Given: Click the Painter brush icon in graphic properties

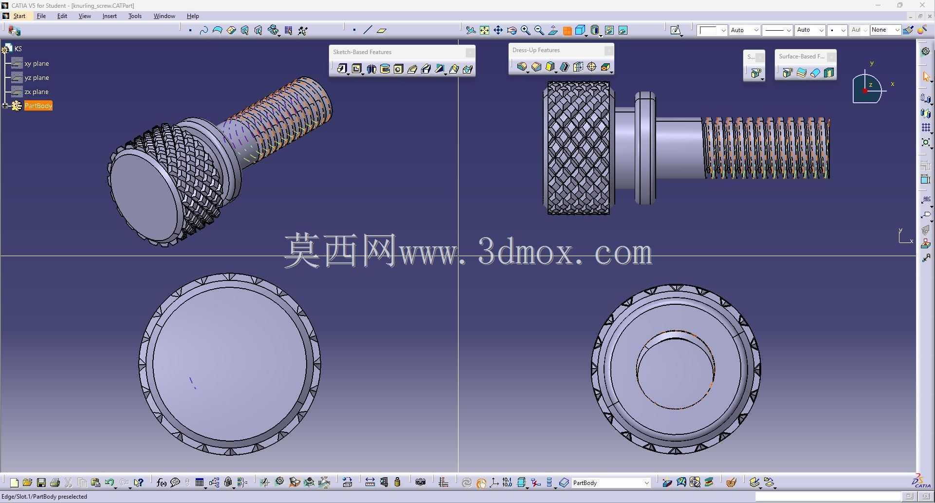Looking at the screenshot, I should point(908,30).
